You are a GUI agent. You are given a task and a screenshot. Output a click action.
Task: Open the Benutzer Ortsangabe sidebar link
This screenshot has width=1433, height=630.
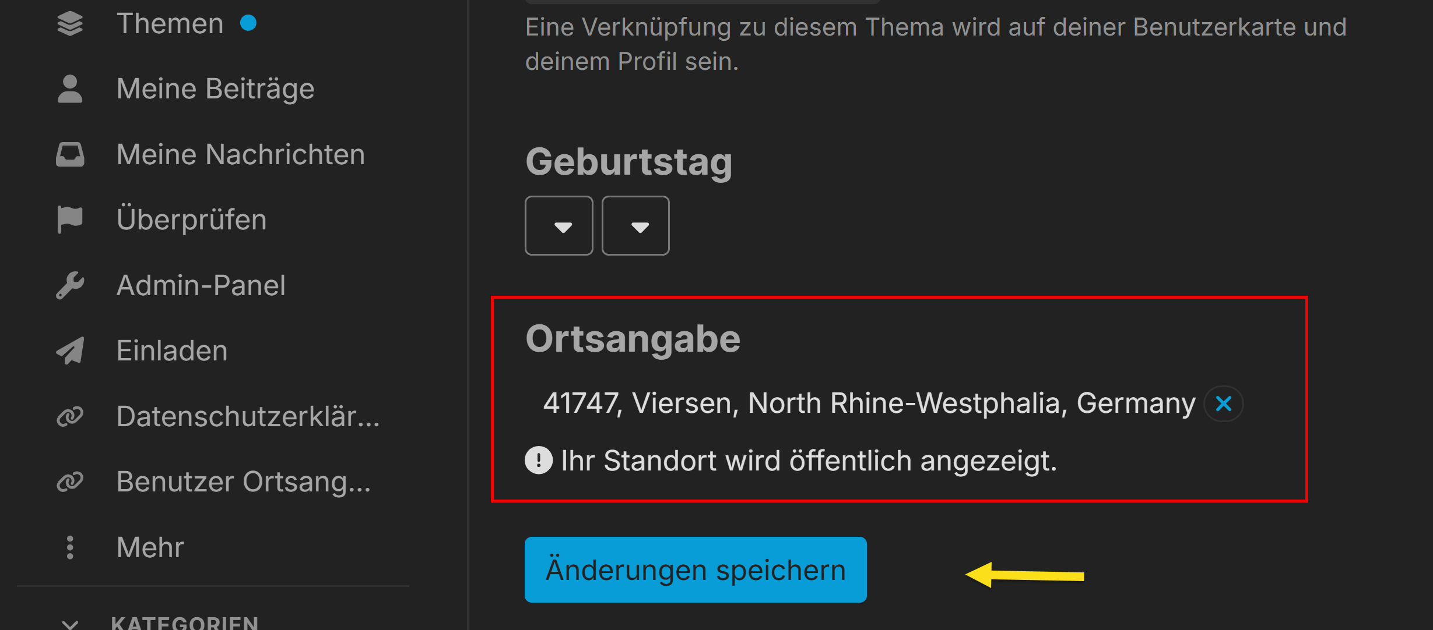click(x=243, y=482)
